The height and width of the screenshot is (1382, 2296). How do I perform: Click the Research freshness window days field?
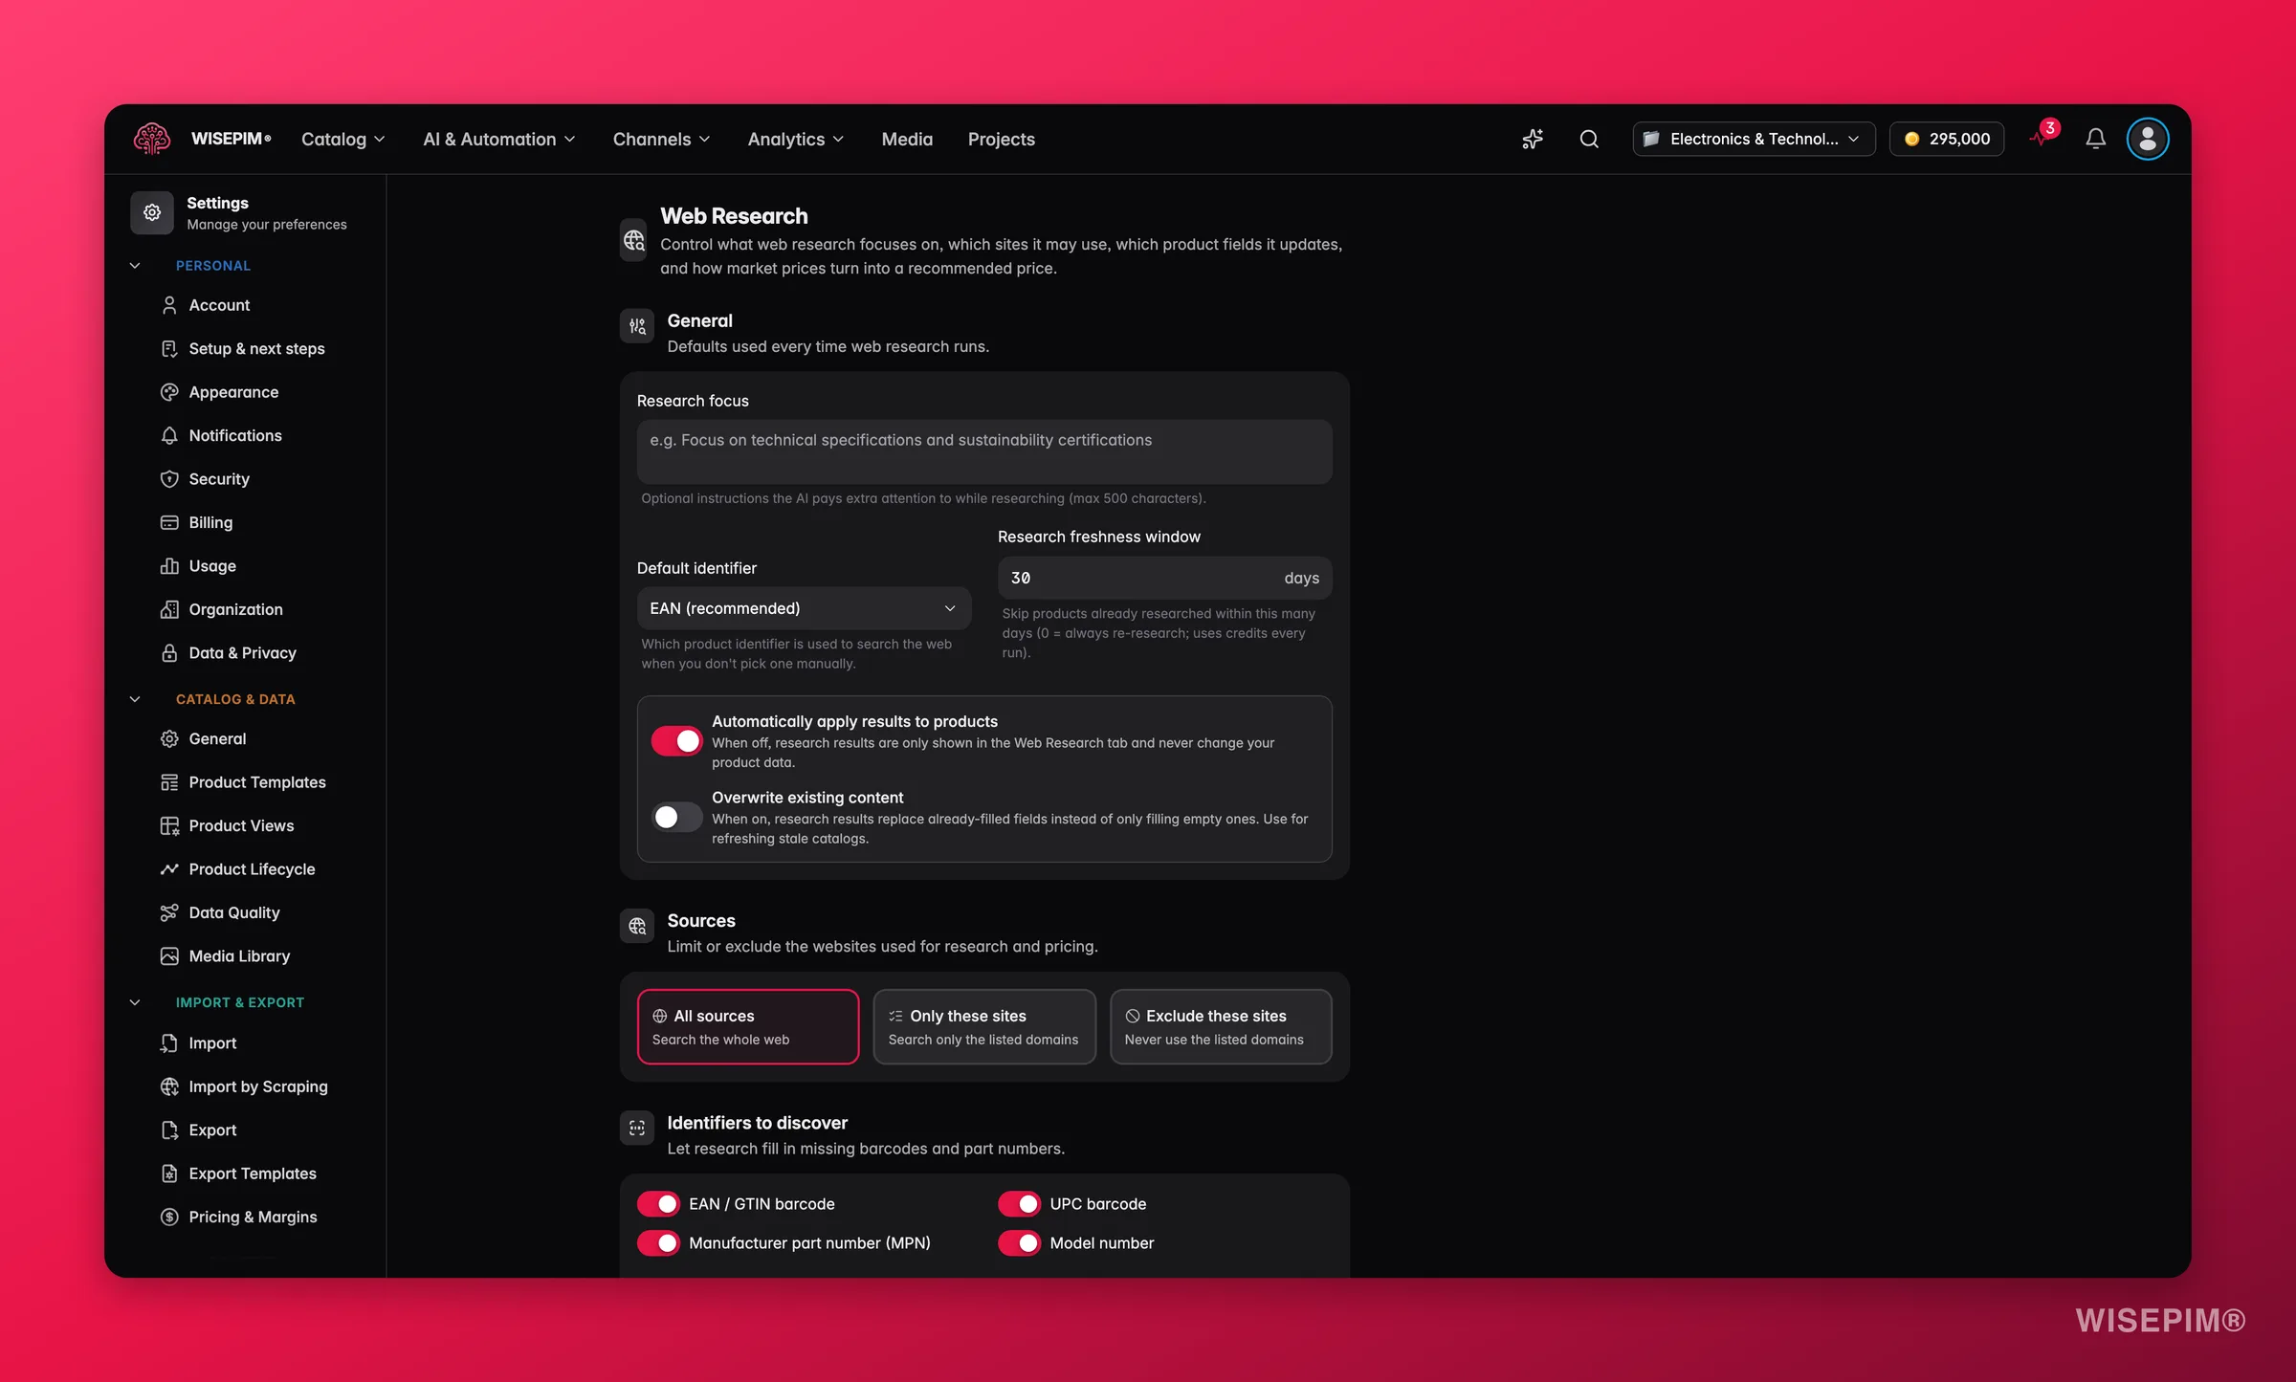click(1164, 578)
